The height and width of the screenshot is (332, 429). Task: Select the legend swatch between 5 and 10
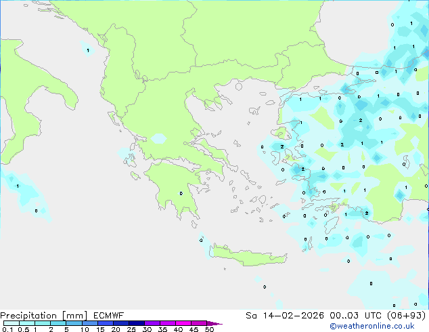pyautogui.click(x=74, y=323)
